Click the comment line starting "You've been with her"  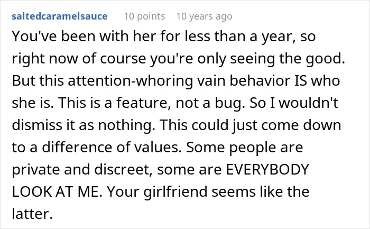(x=163, y=36)
